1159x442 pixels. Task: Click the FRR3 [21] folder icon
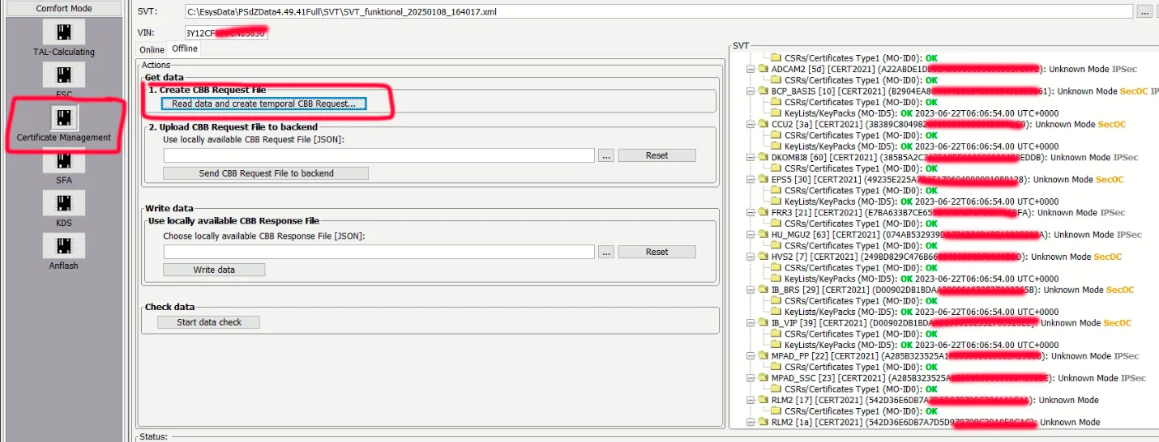point(763,213)
